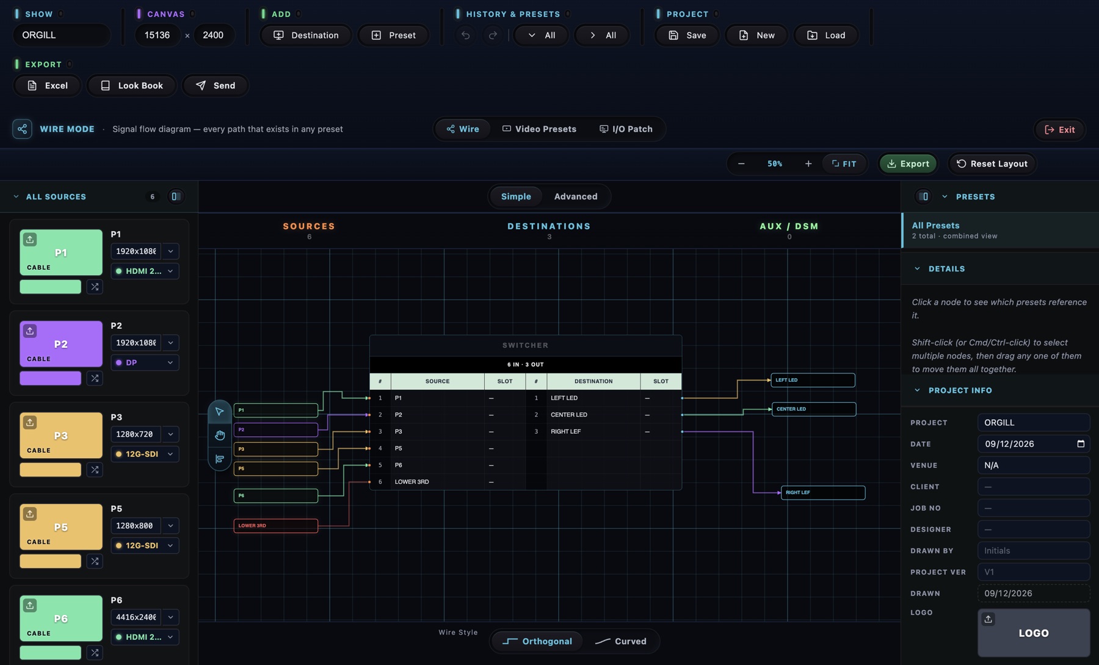
Task: Select the pointer tool in canvas toolbar
Action: [220, 412]
